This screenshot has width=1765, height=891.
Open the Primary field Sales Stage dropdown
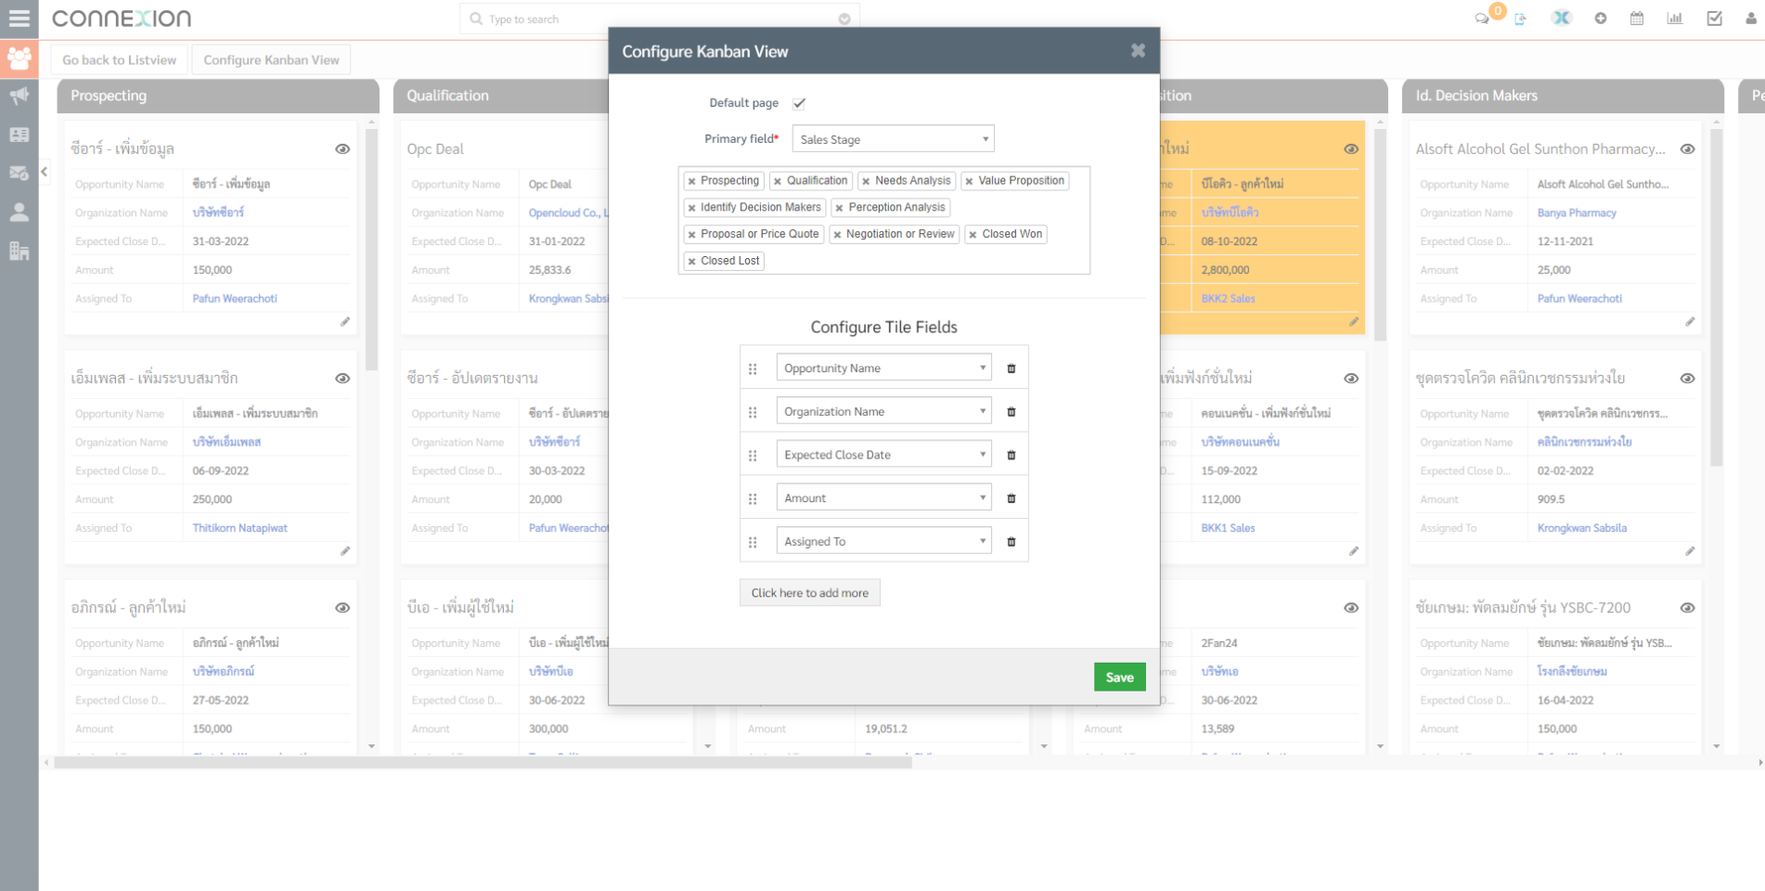893,139
